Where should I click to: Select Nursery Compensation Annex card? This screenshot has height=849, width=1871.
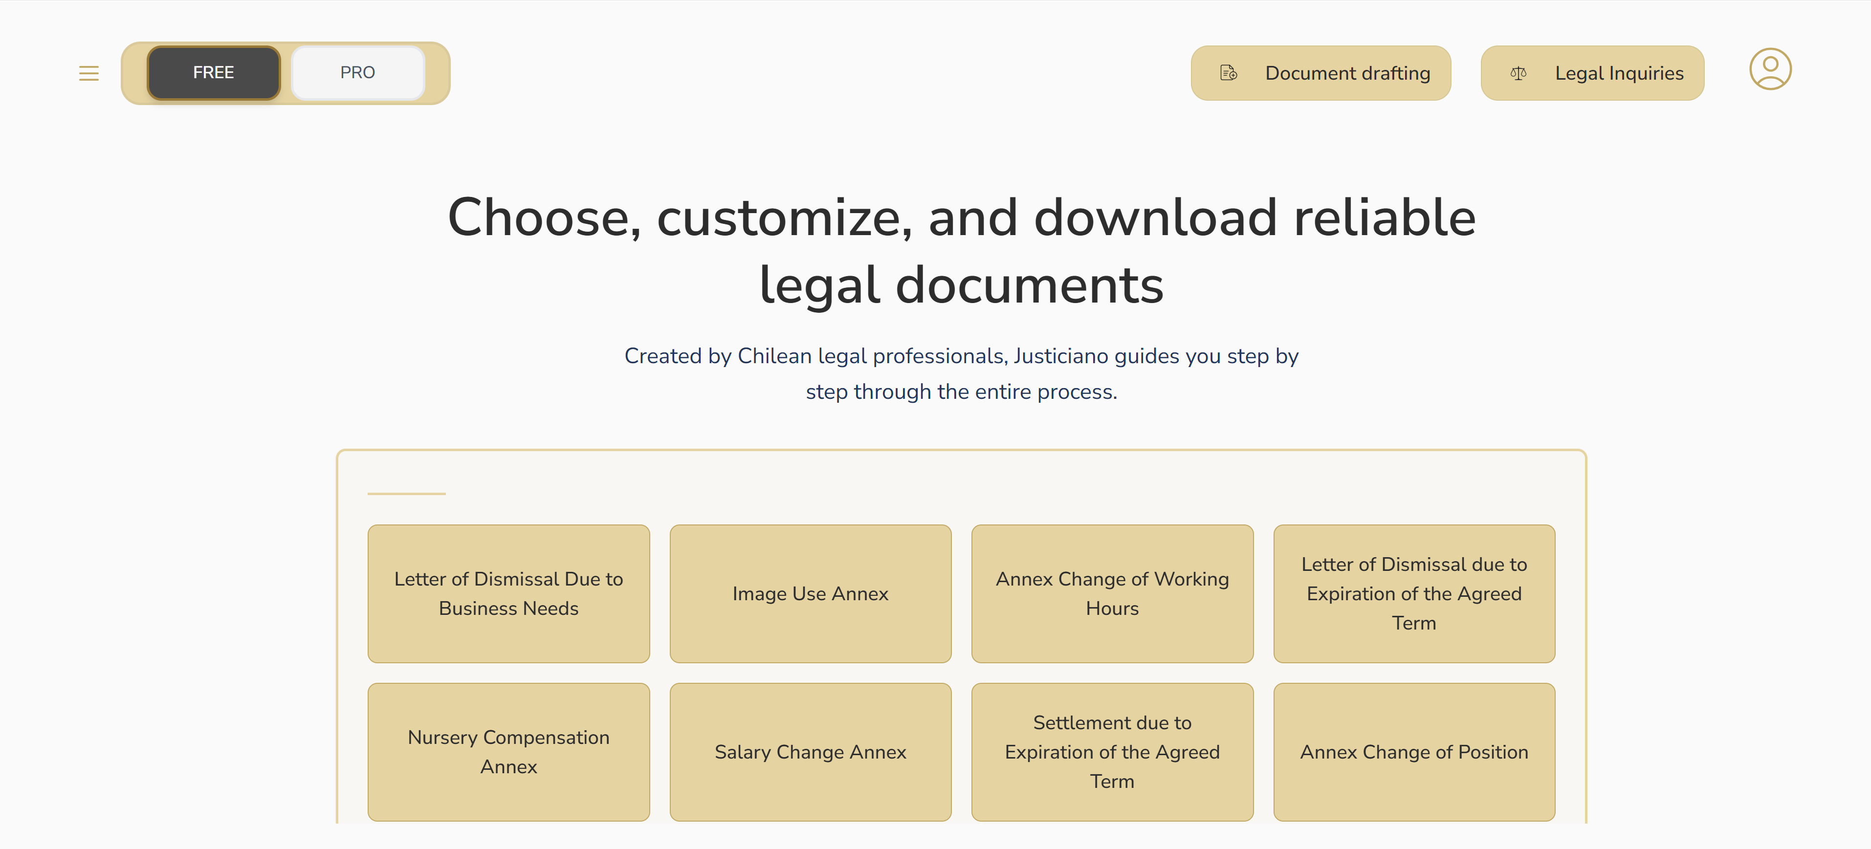tap(508, 752)
